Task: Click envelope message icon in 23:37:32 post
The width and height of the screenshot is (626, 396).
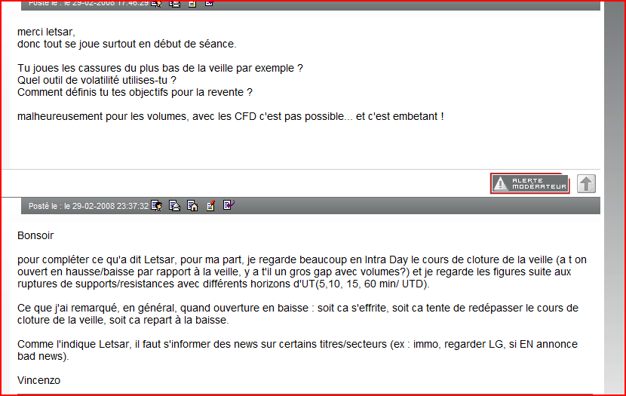Action: coord(174,205)
